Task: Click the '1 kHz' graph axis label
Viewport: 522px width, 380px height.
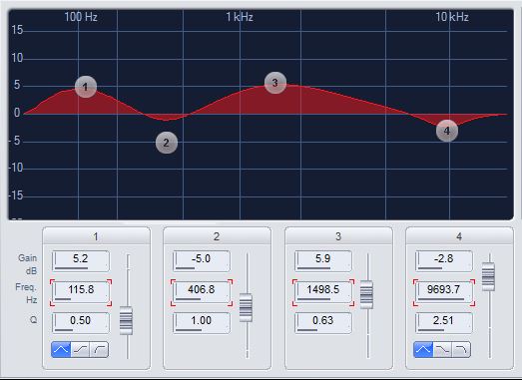Action: pyautogui.click(x=240, y=17)
